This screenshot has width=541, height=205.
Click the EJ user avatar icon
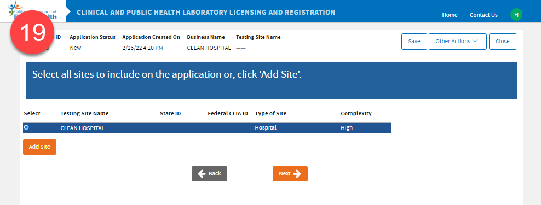516,14
